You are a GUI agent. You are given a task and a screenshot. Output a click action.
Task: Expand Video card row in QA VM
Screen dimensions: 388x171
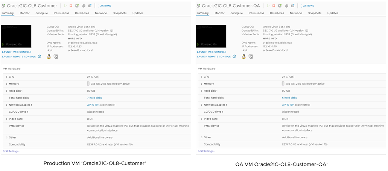[202, 119]
